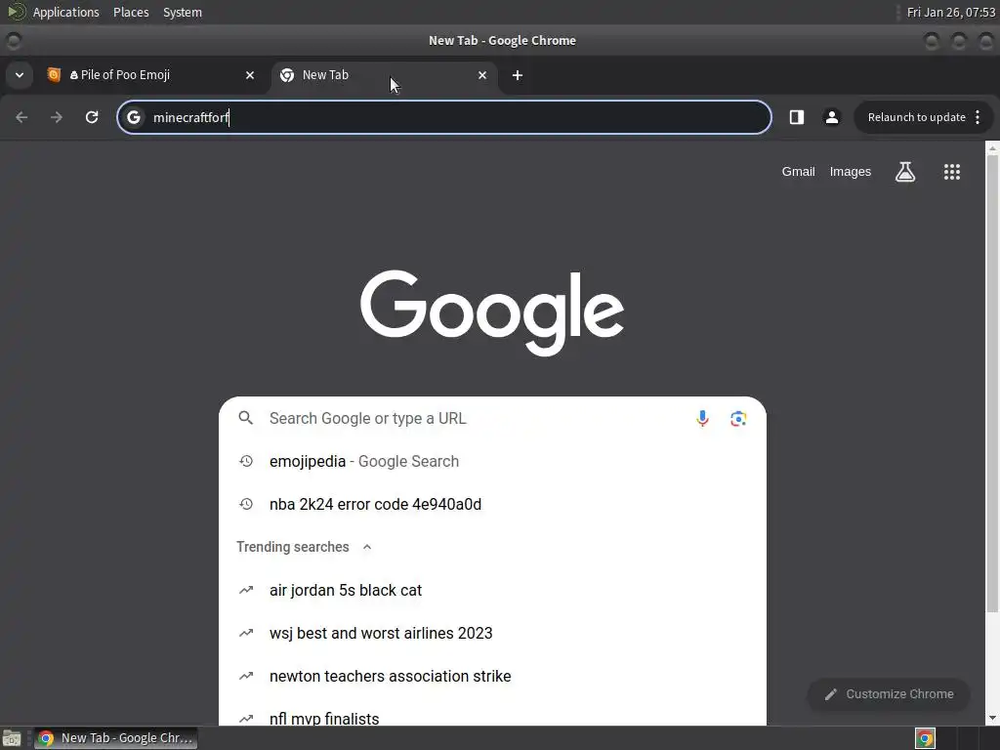Open the Google apps grid
The image size is (1000, 750).
(951, 172)
